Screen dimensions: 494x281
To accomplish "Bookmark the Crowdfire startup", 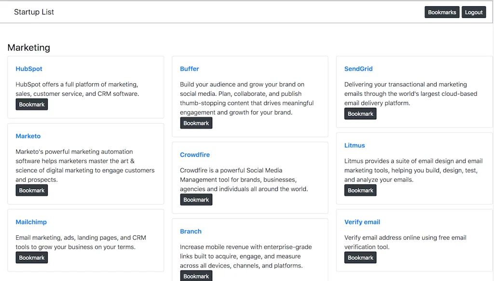I will (196, 199).
